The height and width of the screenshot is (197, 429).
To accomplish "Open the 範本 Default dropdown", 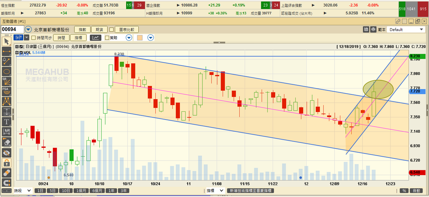I will coord(405,30).
